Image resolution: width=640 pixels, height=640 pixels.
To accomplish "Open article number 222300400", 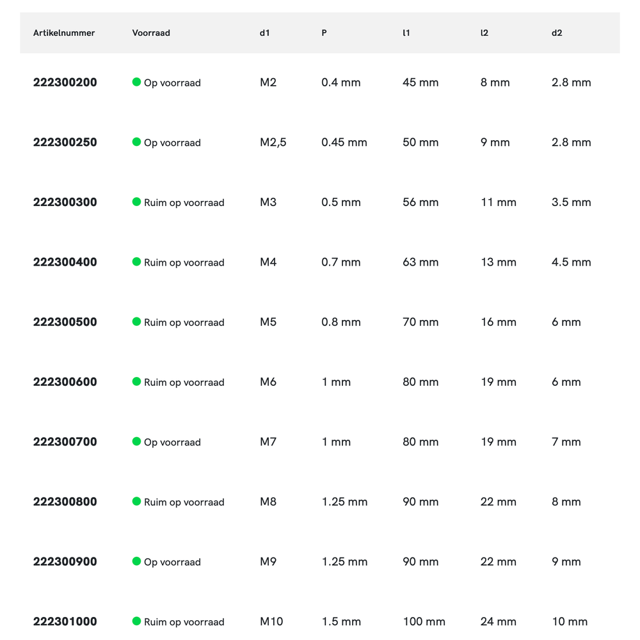I will pyautogui.click(x=65, y=262).
